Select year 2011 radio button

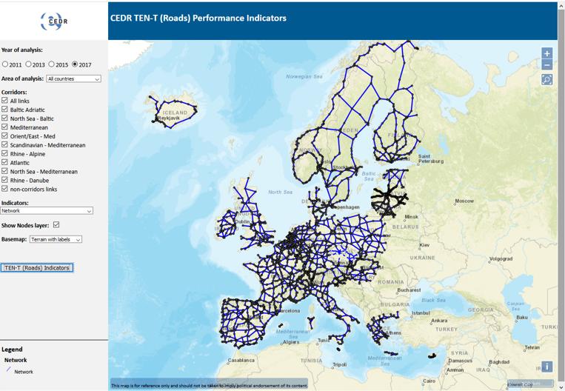pyautogui.click(x=5, y=64)
